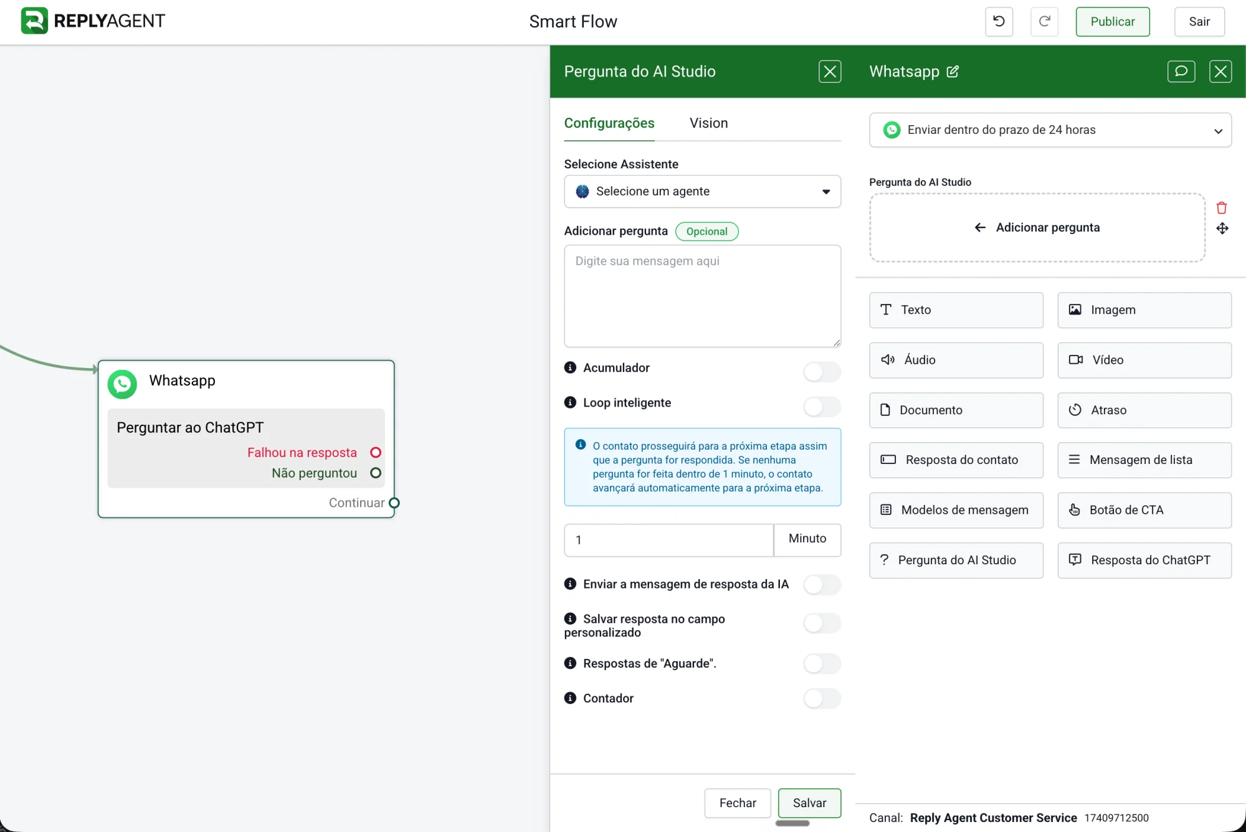Switch to the Configurações tab

(609, 123)
